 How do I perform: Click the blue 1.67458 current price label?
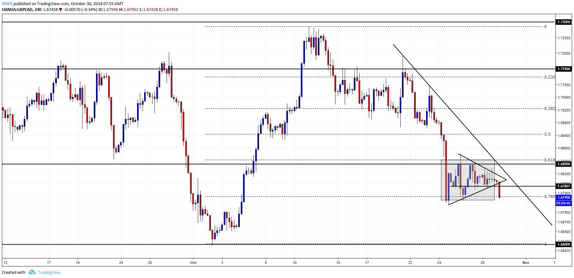(x=564, y=197)
